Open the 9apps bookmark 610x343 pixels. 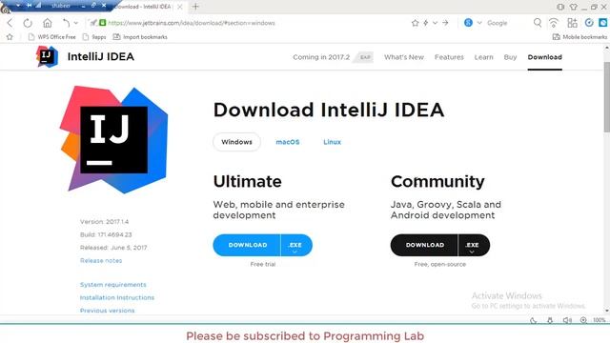coord(94,37)
